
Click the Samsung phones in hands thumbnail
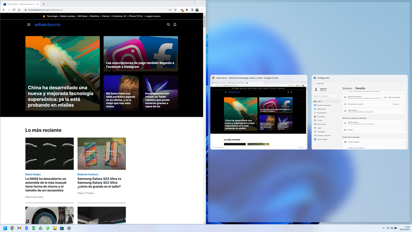point(102,154)
